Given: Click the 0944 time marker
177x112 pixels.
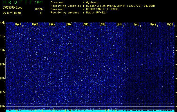Looking at the screenshot, I should pos(69,24).
